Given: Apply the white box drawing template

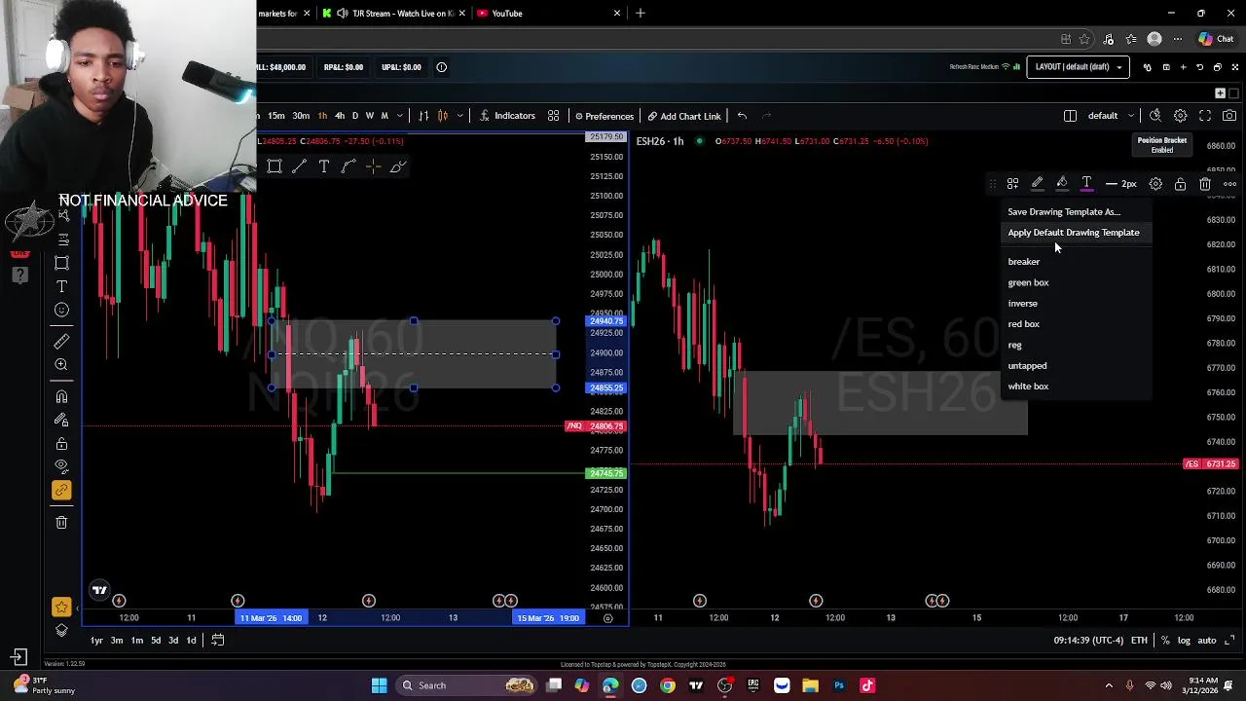Looking at the screenshot, I should click(x=1028, y=387).
